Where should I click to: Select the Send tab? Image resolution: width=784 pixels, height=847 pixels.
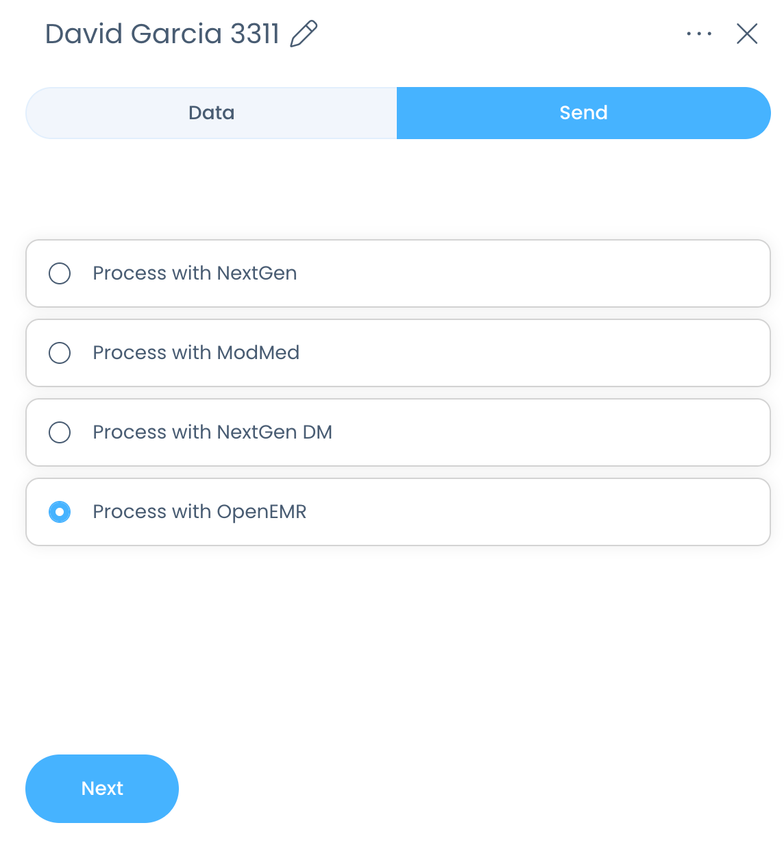(x=583, y=113)
